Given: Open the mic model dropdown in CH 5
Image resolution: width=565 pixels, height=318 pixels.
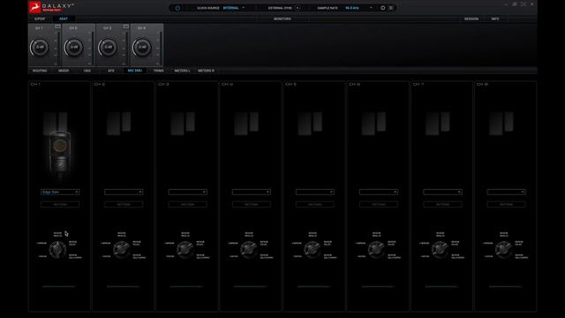Looking at the screenshot, I should point(315,193).
